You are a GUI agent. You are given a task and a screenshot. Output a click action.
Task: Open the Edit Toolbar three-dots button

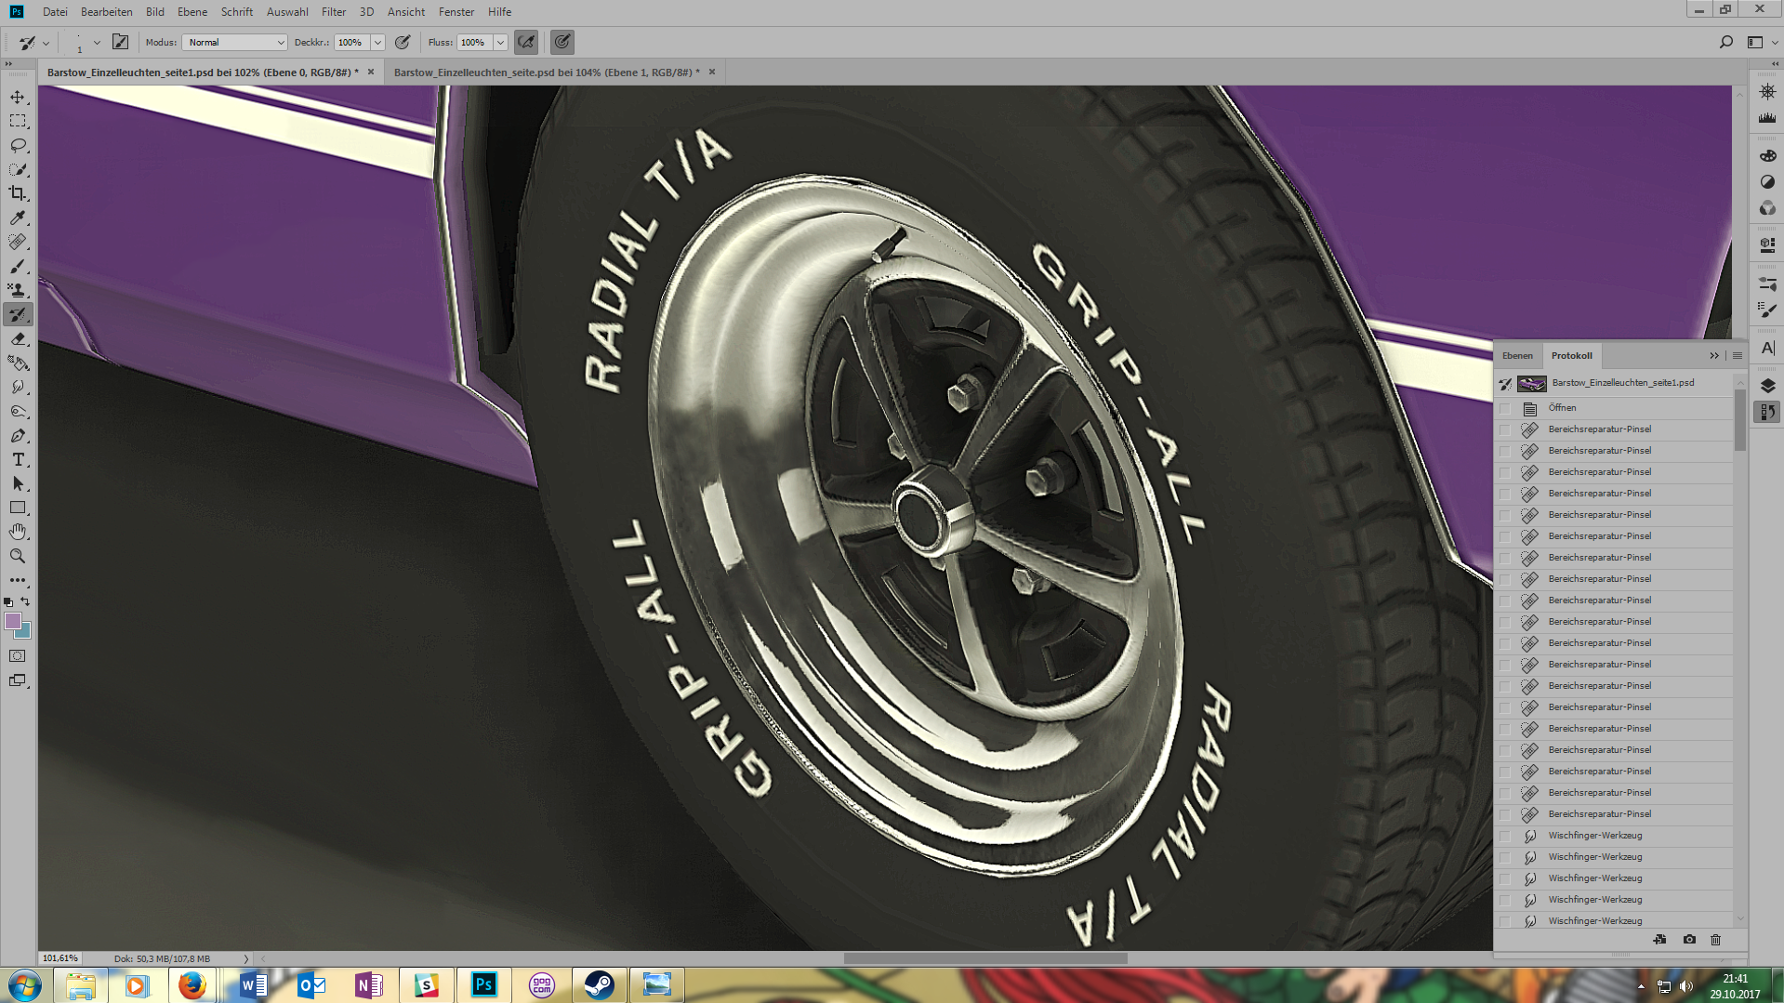point(18,580)
